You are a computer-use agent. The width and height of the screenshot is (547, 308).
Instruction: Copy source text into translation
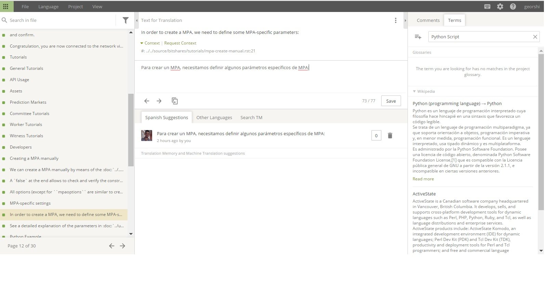(175, 101)
